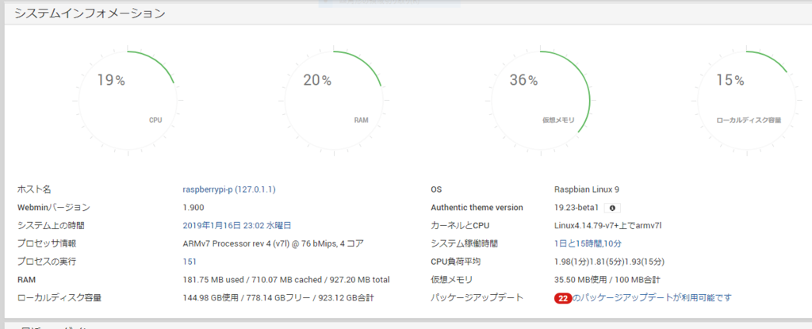Click the Authentic theme version label
The width and height of the screenshot is (812, 329).
coord(477,208)
